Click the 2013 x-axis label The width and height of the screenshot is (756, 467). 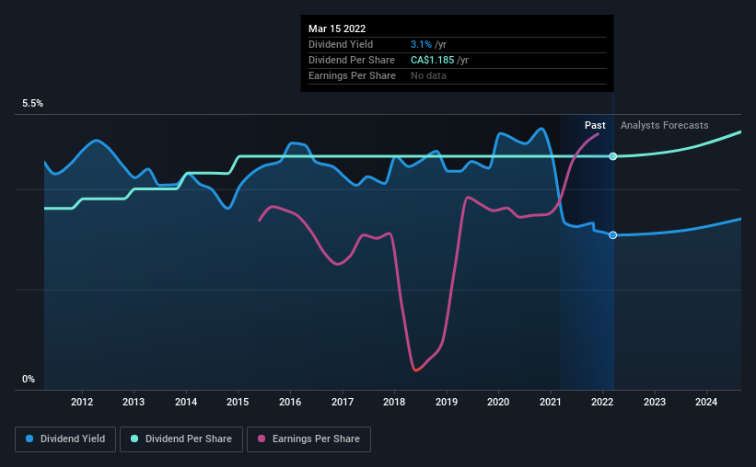tap(134, 402)
